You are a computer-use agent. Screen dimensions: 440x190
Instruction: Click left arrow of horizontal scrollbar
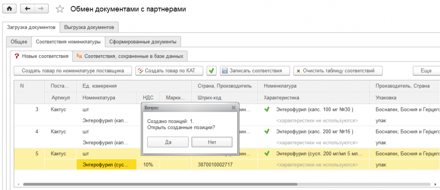coord(18,184)
